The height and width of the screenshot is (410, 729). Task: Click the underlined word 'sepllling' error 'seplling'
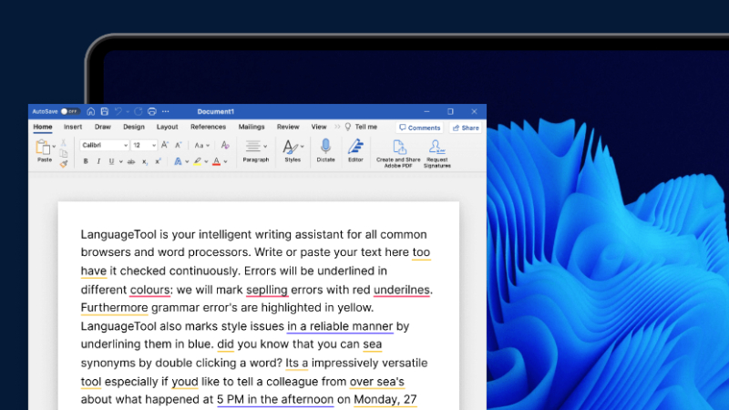point(267,290)
